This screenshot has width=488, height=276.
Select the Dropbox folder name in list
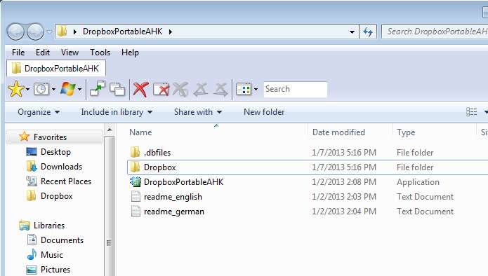click(x=159, y=167)
